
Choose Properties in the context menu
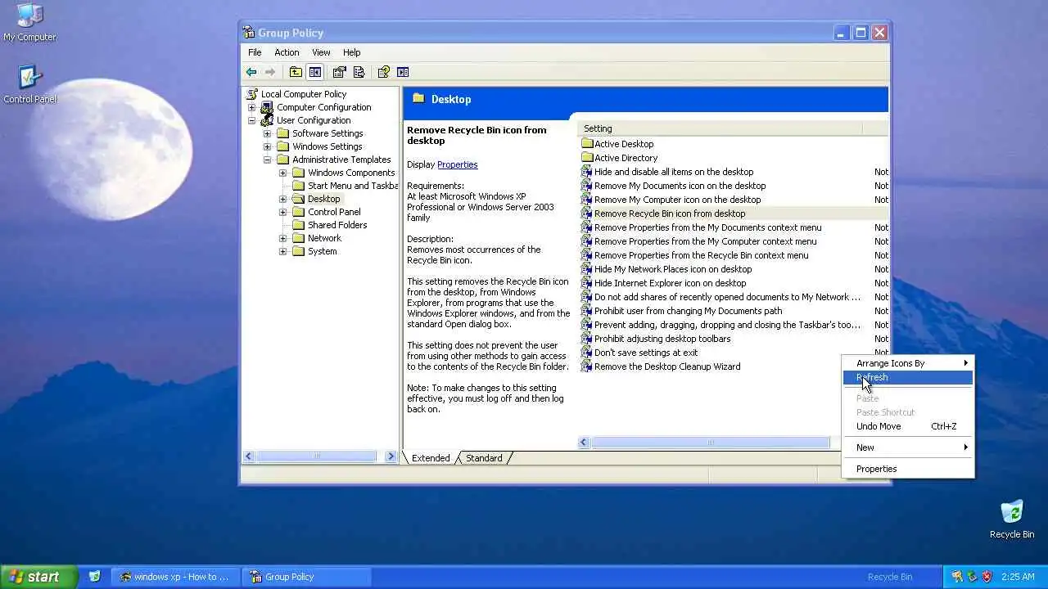[x=908, y=469]
